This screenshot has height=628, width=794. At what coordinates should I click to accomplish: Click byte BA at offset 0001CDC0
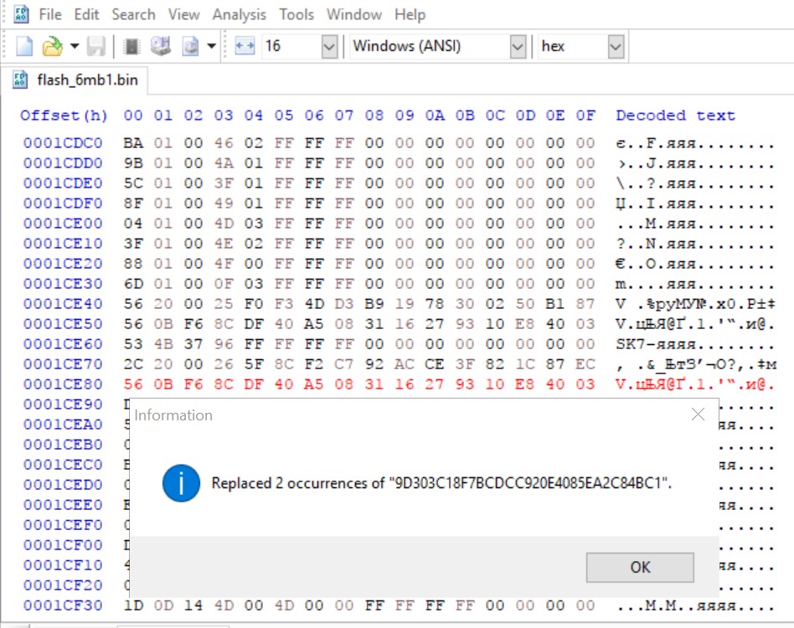[x=132, y=142]
